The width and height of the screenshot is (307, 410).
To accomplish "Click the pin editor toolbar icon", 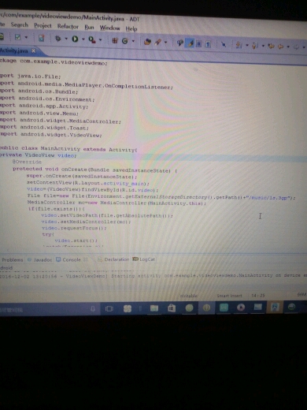I will click(224, 45).
